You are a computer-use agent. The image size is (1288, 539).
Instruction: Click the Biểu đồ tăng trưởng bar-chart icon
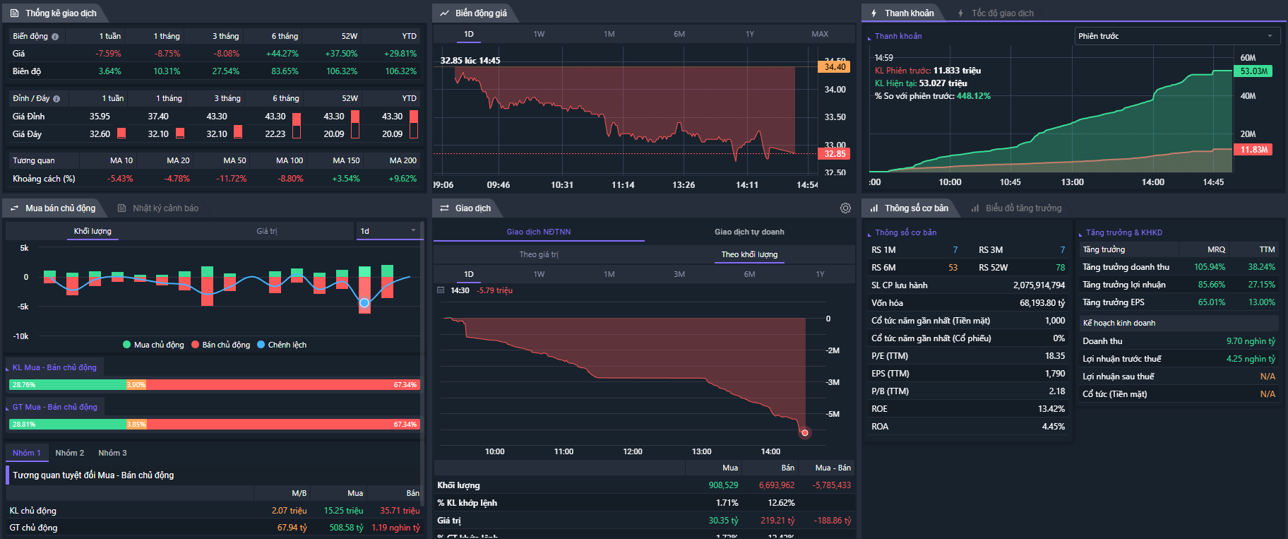tap(975, 208)
